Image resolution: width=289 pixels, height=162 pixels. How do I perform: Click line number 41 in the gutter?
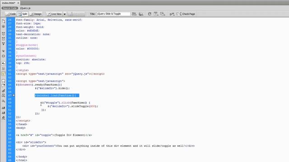tap(10, 74)
